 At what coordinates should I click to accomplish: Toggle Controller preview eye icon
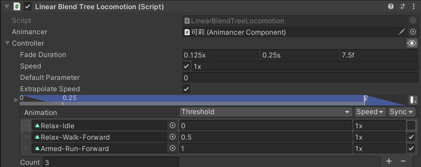[x=412, y=43]
